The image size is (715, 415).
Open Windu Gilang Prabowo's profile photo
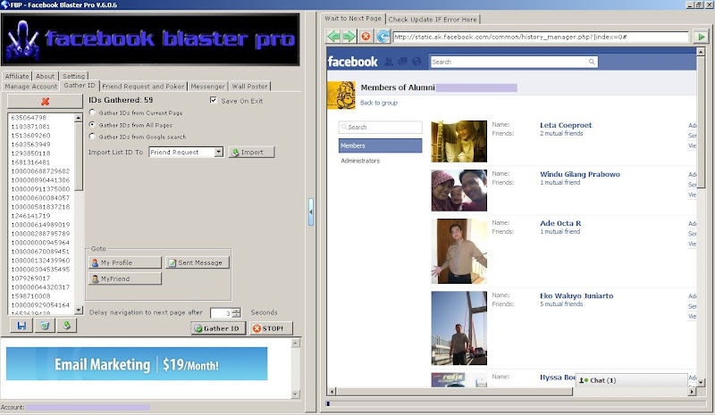458,190
